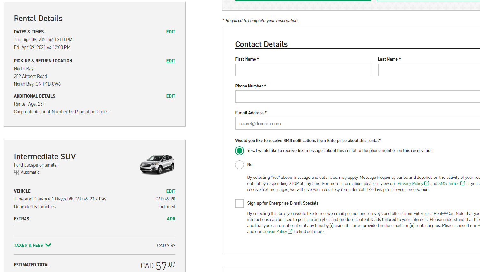Edit the Additional Details section

171,96
